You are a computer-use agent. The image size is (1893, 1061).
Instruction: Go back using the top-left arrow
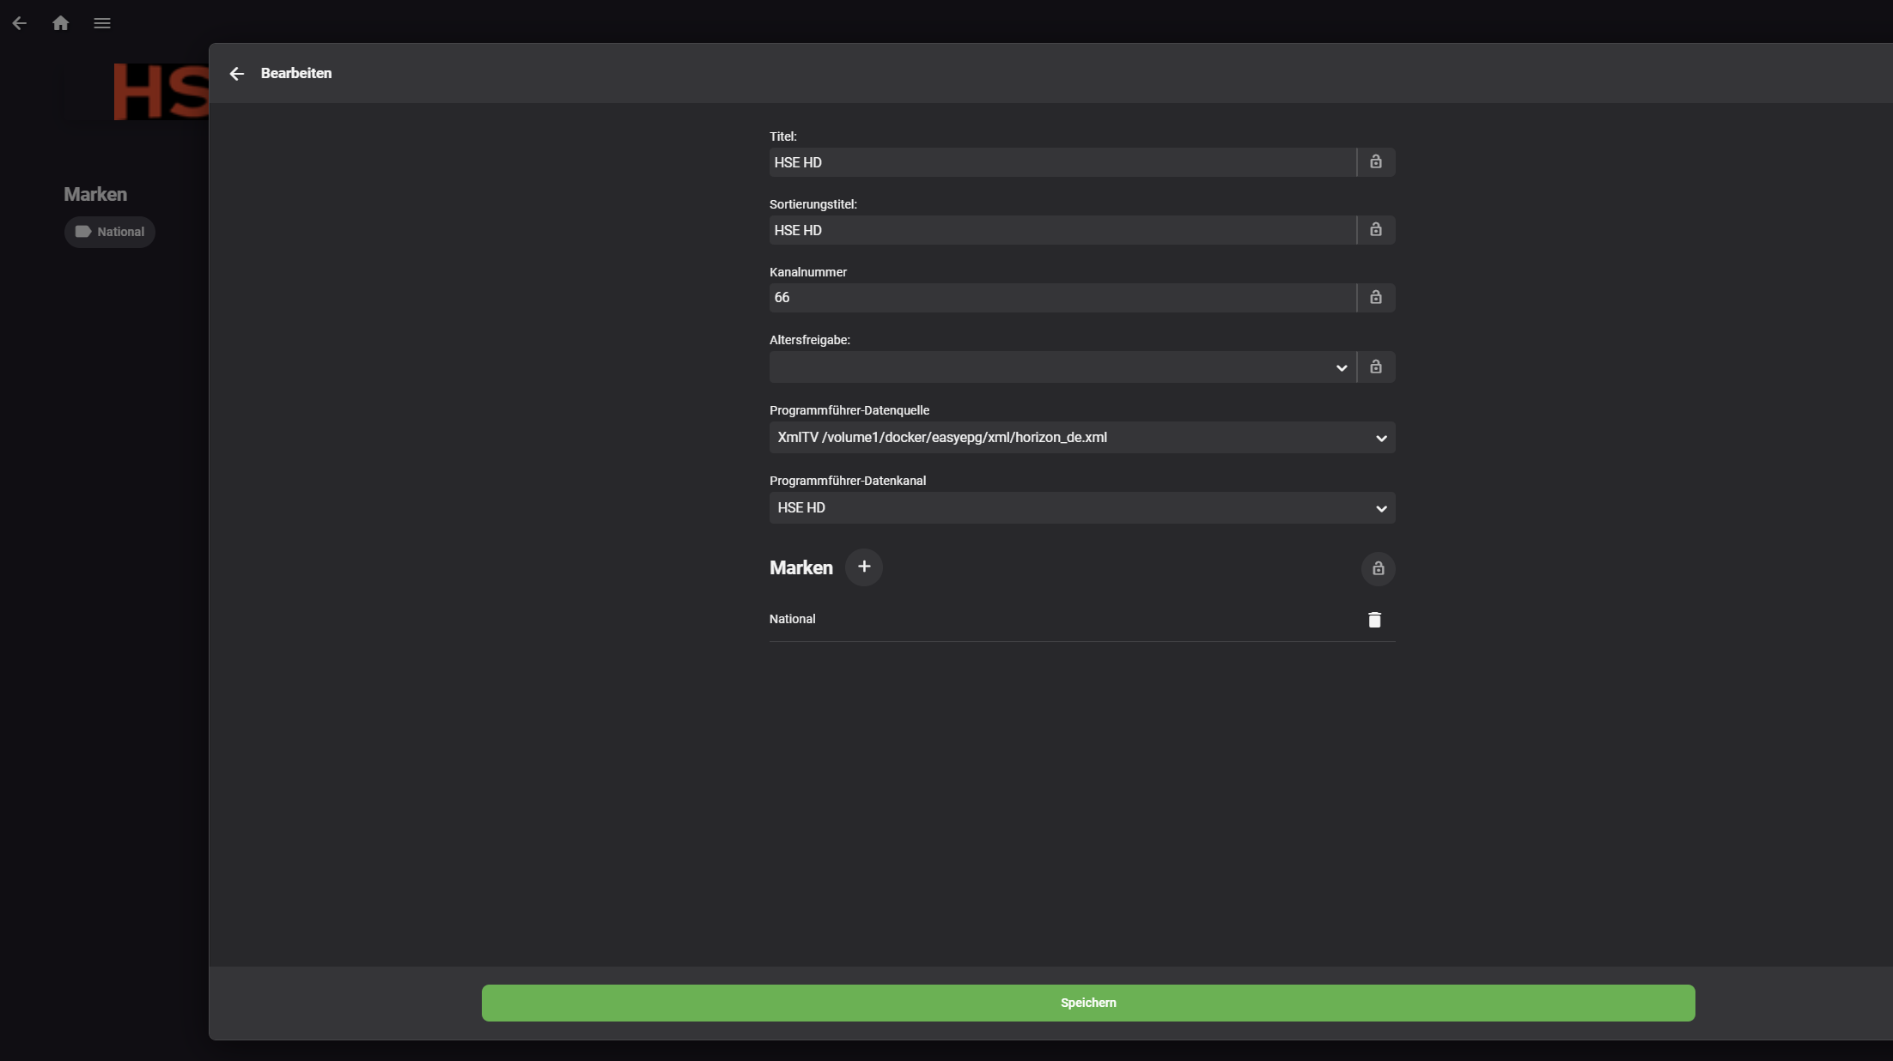(x=20, y=23)
